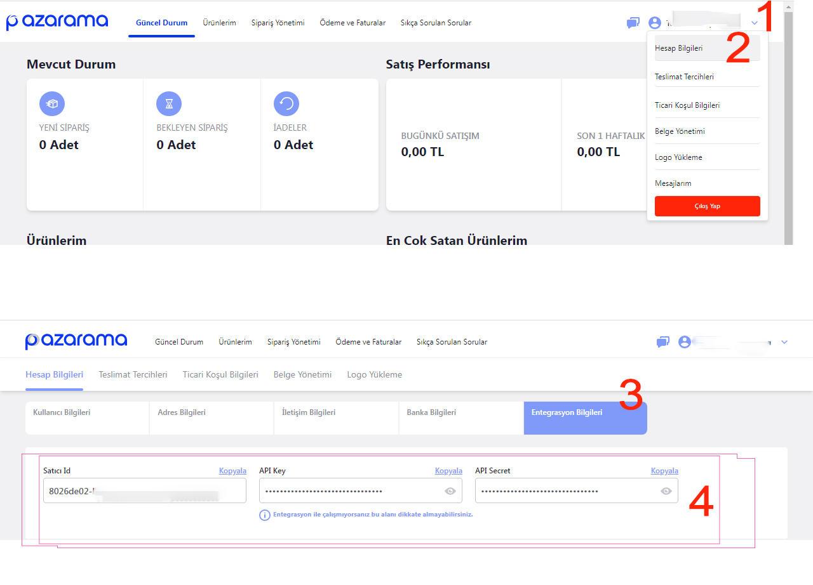Switch to the Belge Yönetimi page tab

tap(302, 374)
